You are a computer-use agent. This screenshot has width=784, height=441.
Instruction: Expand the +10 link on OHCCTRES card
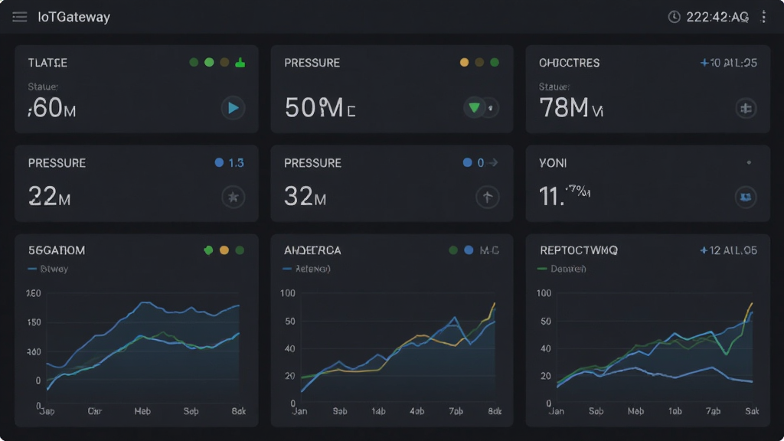[x=729, y=63]
